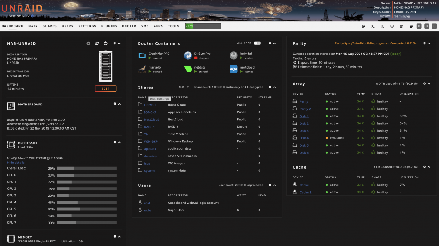Open the NextCloud share

click(x=152, y=119)
